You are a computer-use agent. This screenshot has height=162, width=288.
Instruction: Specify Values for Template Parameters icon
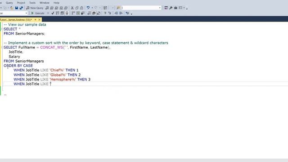click(127, 13)
